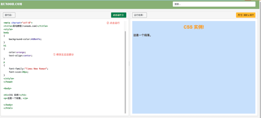Click the splitter handle between editor and result
The image size is (261, 118).
coord(129,64)
